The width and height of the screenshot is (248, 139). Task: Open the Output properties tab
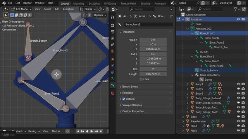point(113,32)
